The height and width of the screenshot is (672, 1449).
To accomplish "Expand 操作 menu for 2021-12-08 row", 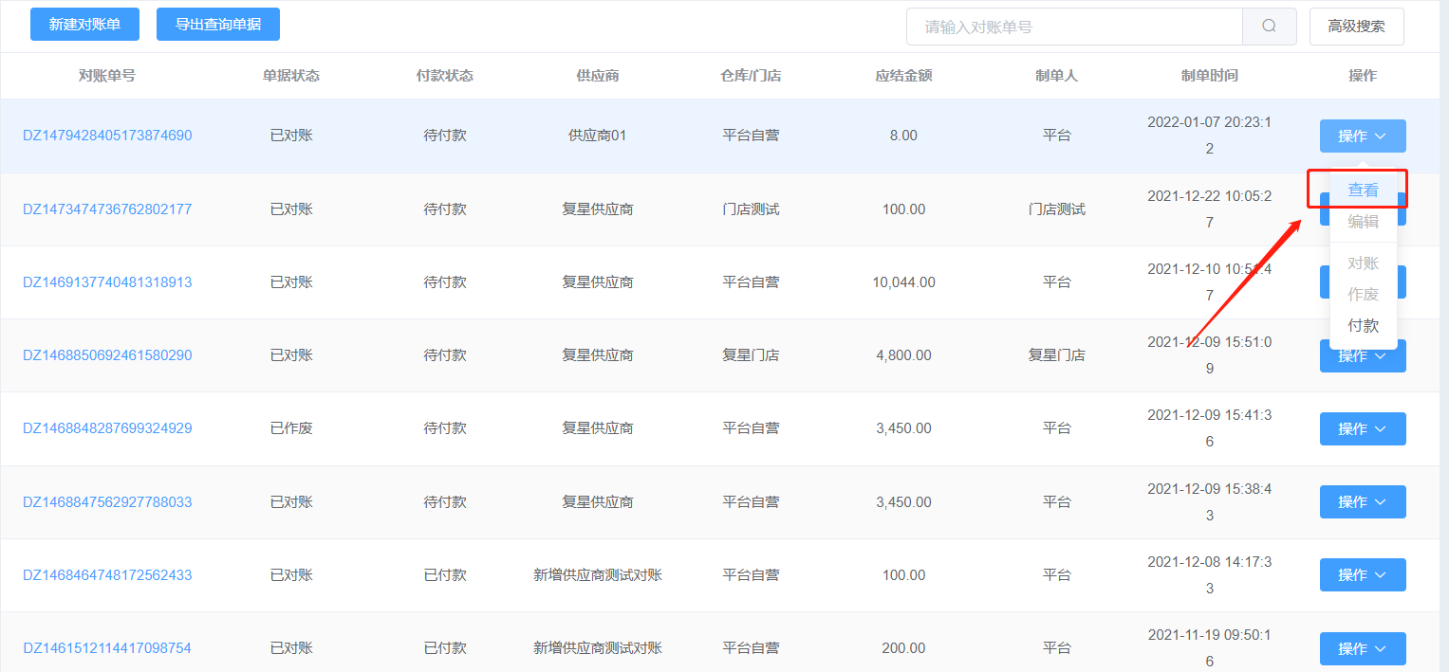I will [x=1363, y=574].
